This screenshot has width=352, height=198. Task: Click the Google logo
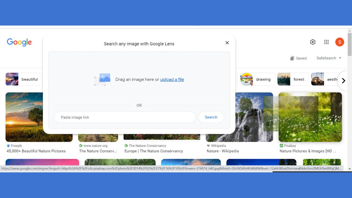[x=19, y=42]
